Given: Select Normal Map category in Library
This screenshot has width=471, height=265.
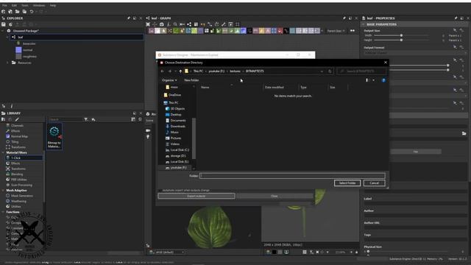Looking at the screenshot, I should tap(19, 136).
